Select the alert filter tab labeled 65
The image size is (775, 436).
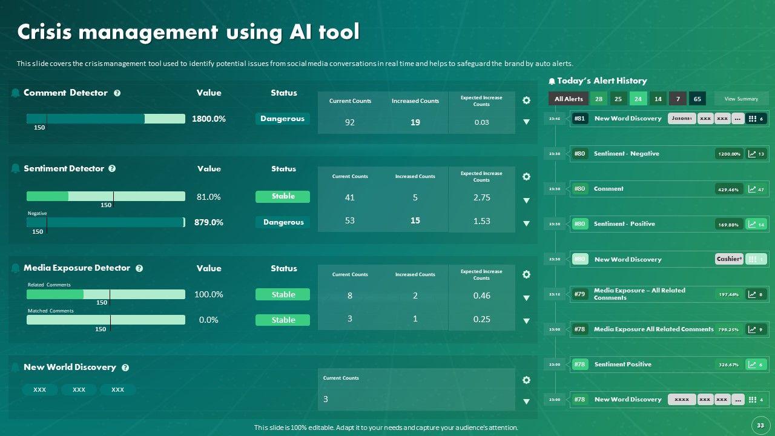tap(697, 99)
